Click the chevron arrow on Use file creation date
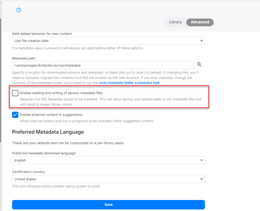This screenshot has height=211, width=260. pos(201,41)
